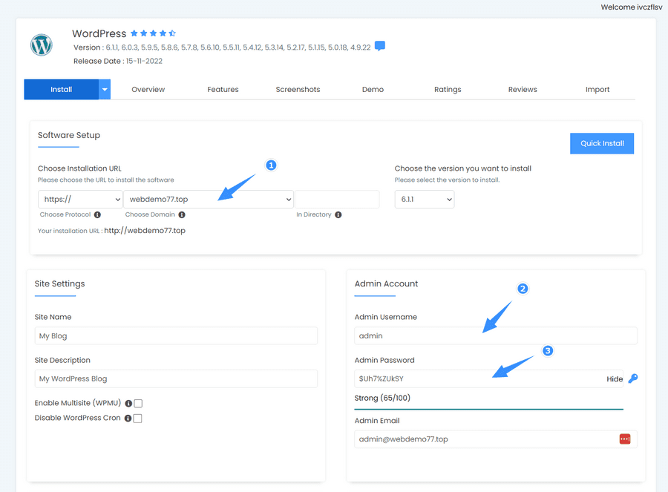The height and width of the screenshot is (492, 668).
Task: Open the Import tab
Action: (x=597, y=90)
